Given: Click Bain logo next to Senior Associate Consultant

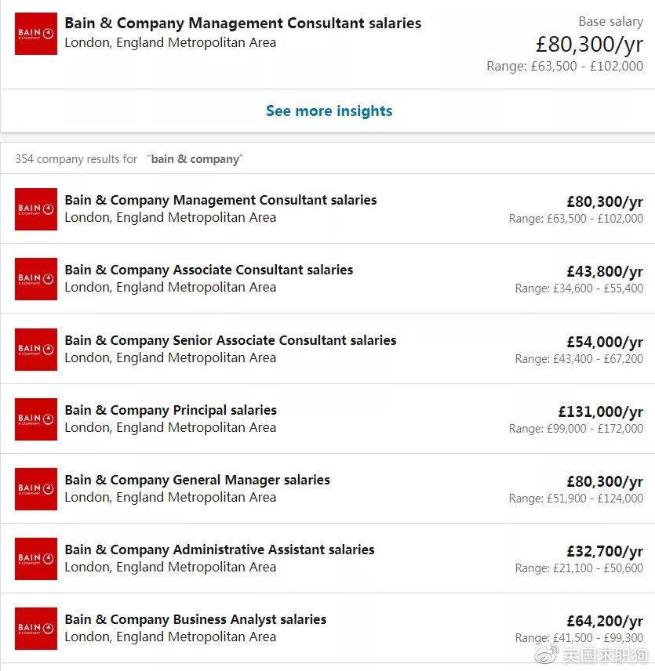Looking at the screenshot, I should (36, 350).
